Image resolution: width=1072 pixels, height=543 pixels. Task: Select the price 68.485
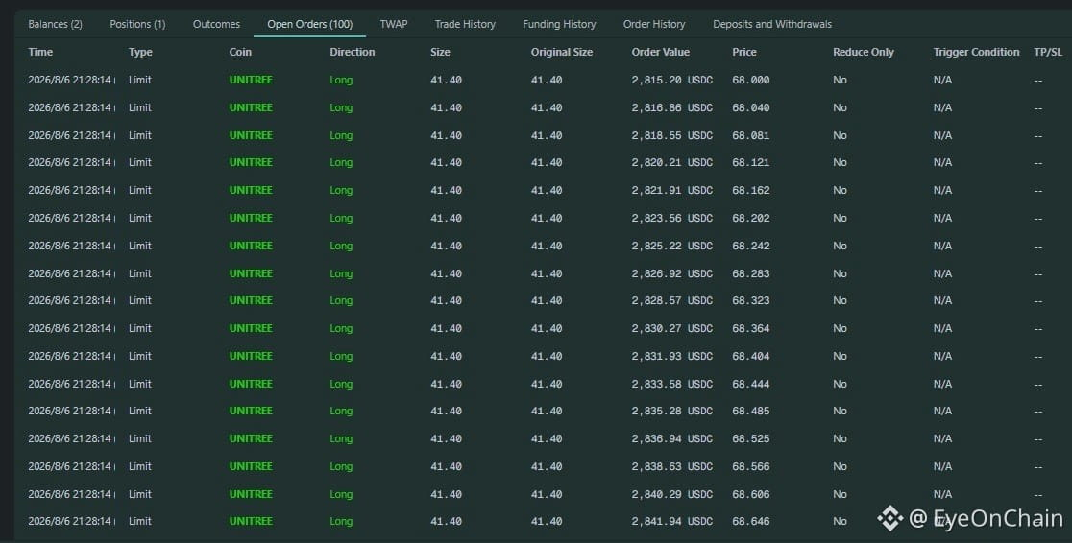click(x=750, y=412)
